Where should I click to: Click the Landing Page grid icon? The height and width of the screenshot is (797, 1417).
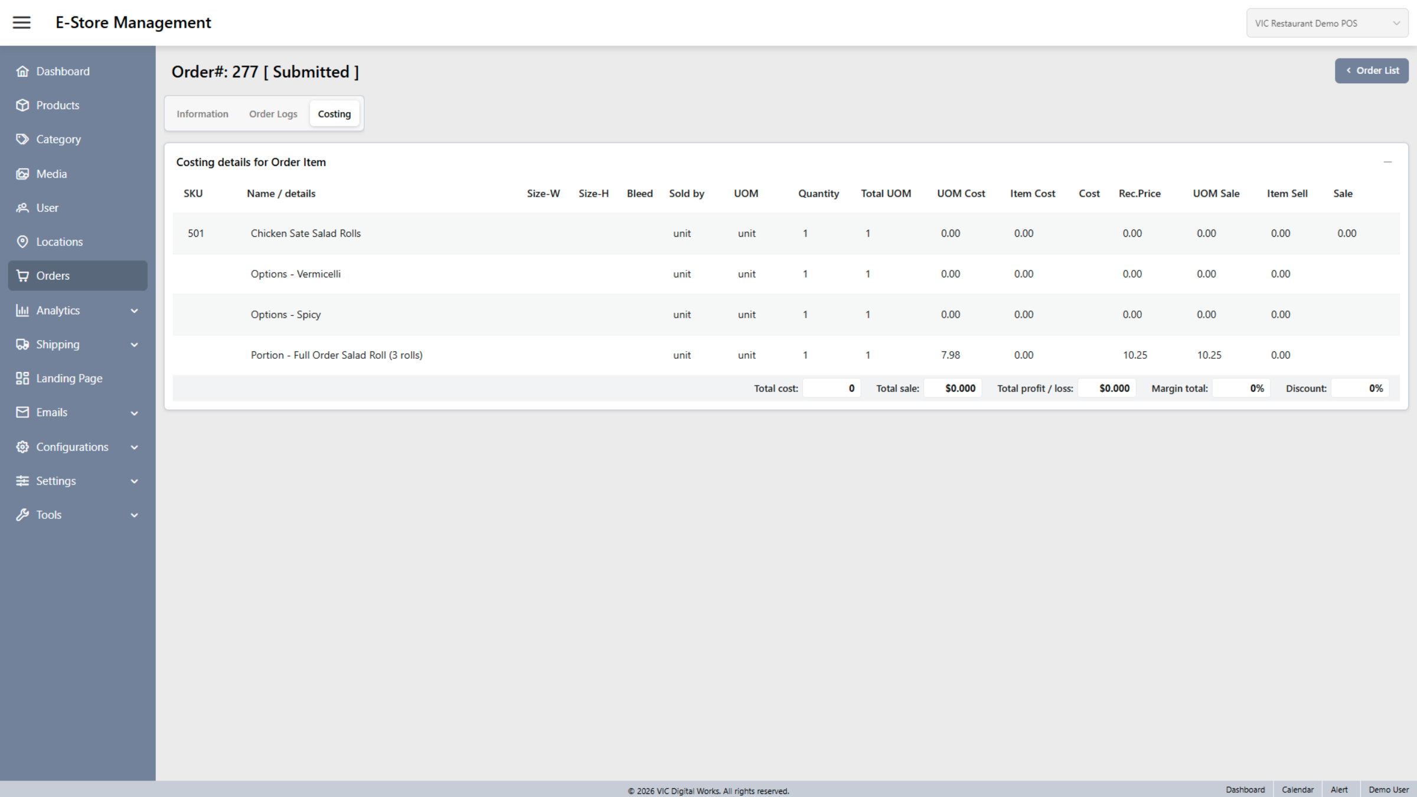pyautogui.click(x=22, y=378)
